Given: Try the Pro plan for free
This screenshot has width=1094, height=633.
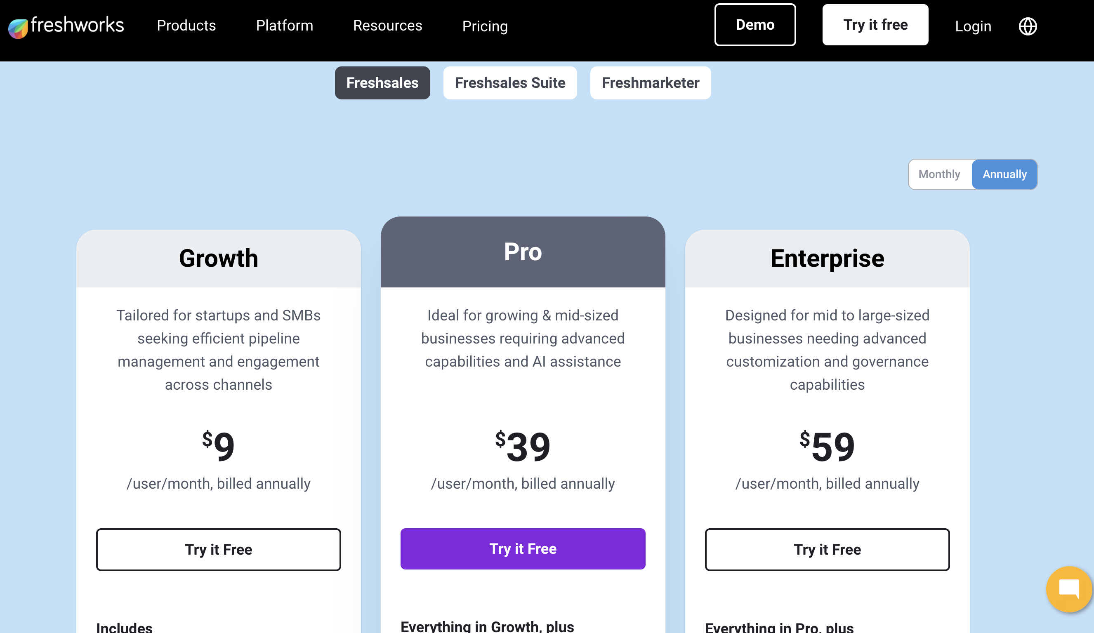Looking at the screenshot, I should [523, 548].
